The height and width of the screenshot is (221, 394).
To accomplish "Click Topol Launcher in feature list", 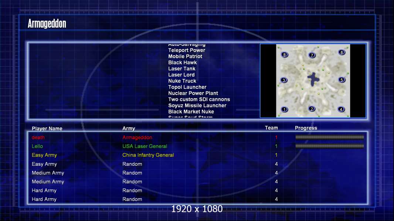I will 187,87.
